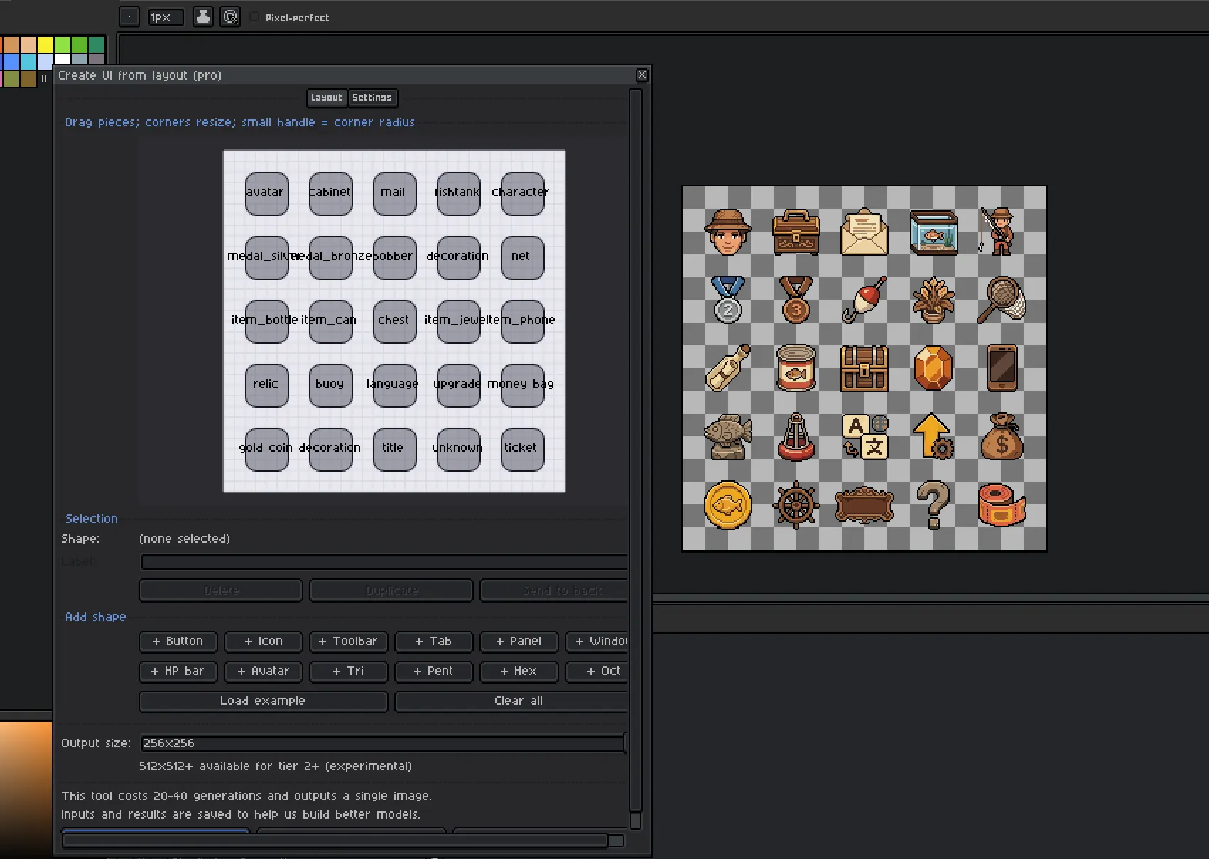Viewport: 1209px width, 859px height.
Task: Select the avatar piece in layout
Action: [x=266, y=193]
